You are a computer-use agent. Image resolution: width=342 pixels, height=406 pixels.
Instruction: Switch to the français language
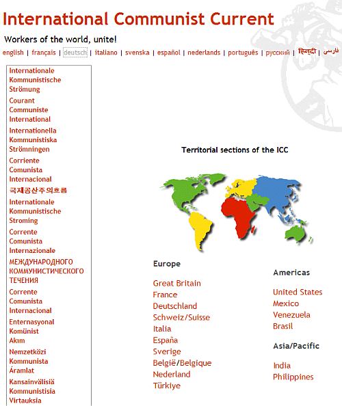click(x=44, y=53)
